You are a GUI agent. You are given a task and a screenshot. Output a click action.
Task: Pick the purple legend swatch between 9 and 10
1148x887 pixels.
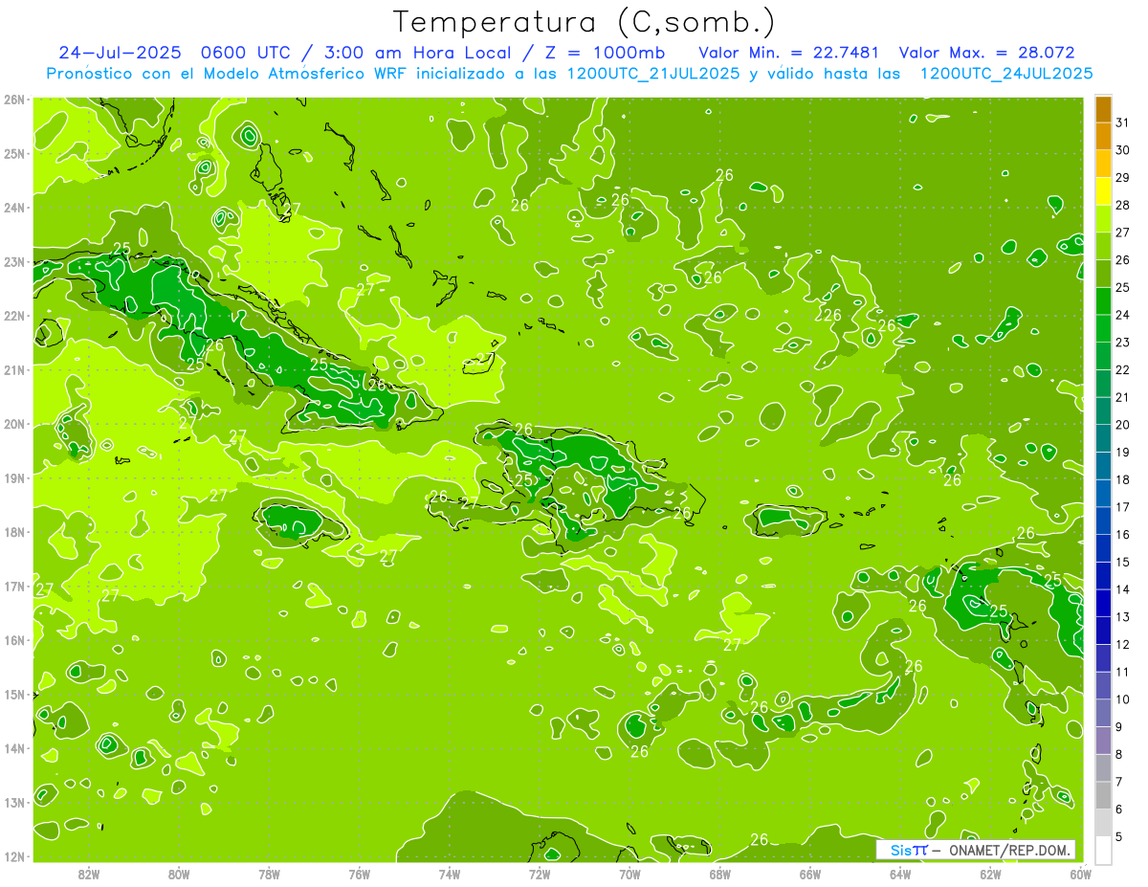point(1103,714)
